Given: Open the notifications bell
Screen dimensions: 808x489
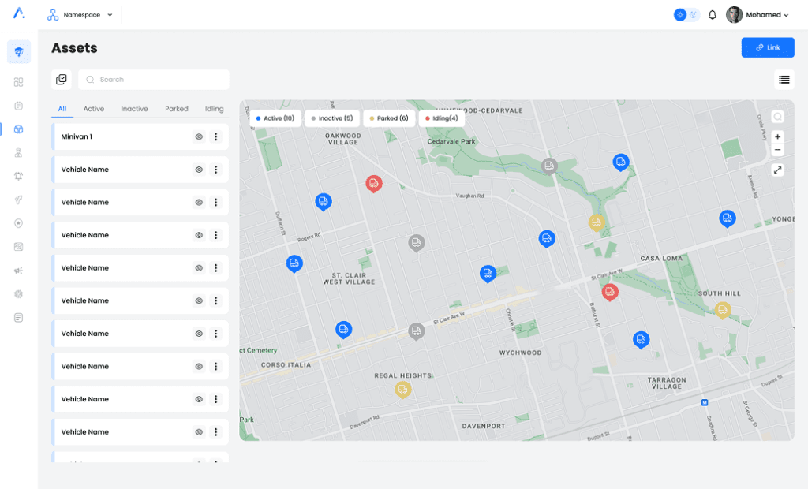Looking at the screenshot, I should [713, 15].
